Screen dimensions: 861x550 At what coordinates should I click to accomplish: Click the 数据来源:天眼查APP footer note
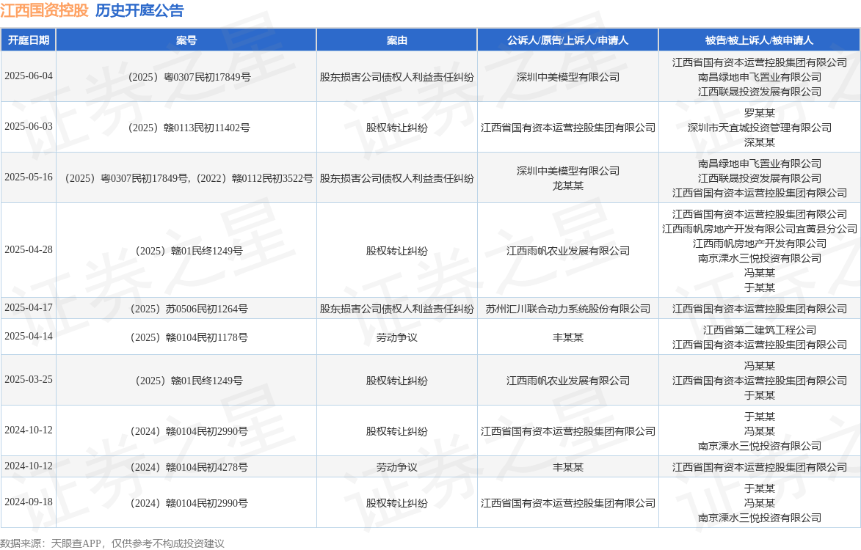pyautogui.click(x=112, y=543)
